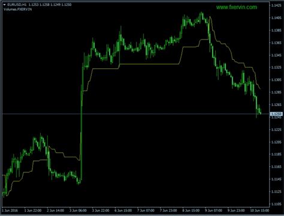The height and width of the screenshot is (216, 284).
Task: Click the 3 Jun 22:00 time label
Action: (x=101, y=211)
